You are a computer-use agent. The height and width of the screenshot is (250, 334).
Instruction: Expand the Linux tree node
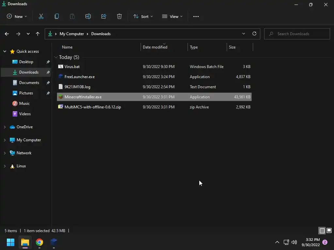pos(5,166)
